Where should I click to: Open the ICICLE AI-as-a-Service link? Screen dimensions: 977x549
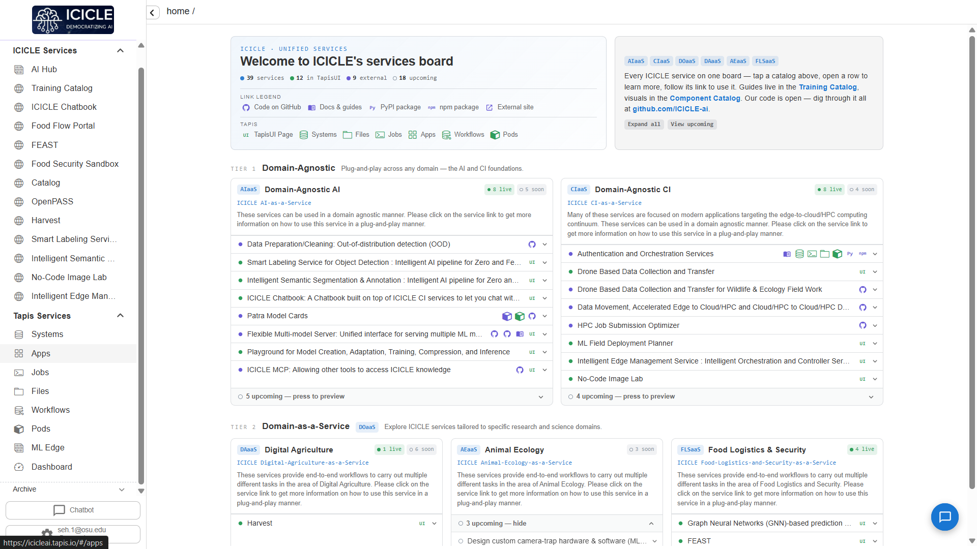click(x=274, y=203)
